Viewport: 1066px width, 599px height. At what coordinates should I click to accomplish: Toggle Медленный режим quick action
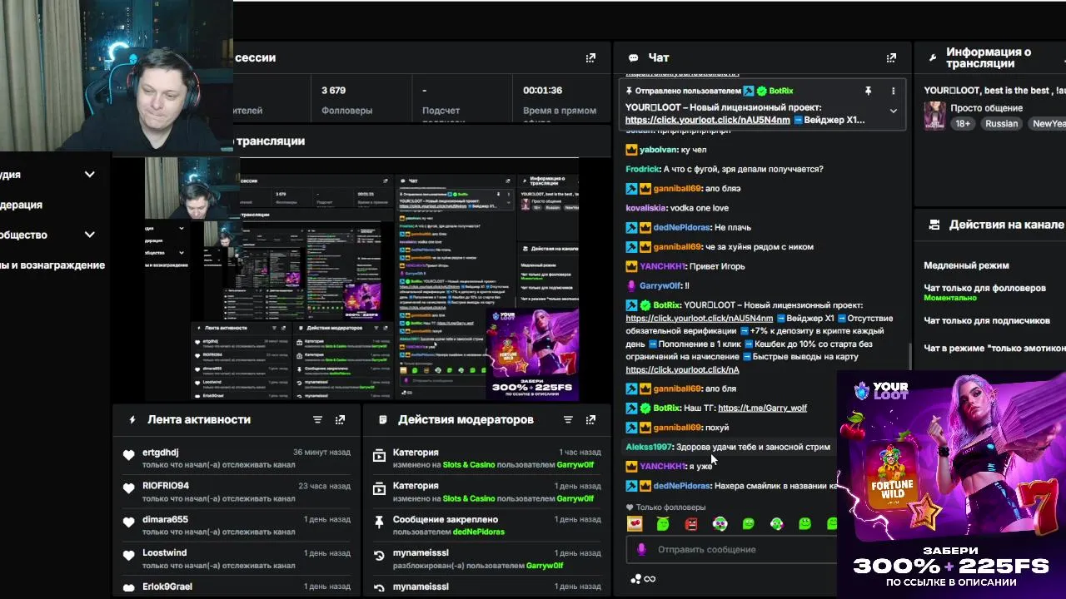click(966, 265)
